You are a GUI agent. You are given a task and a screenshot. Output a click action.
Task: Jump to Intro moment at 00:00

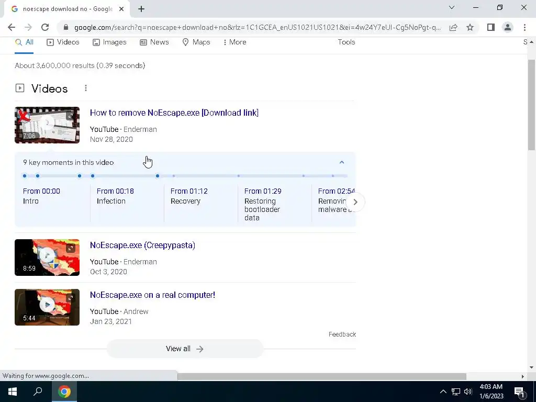[41, 196]
